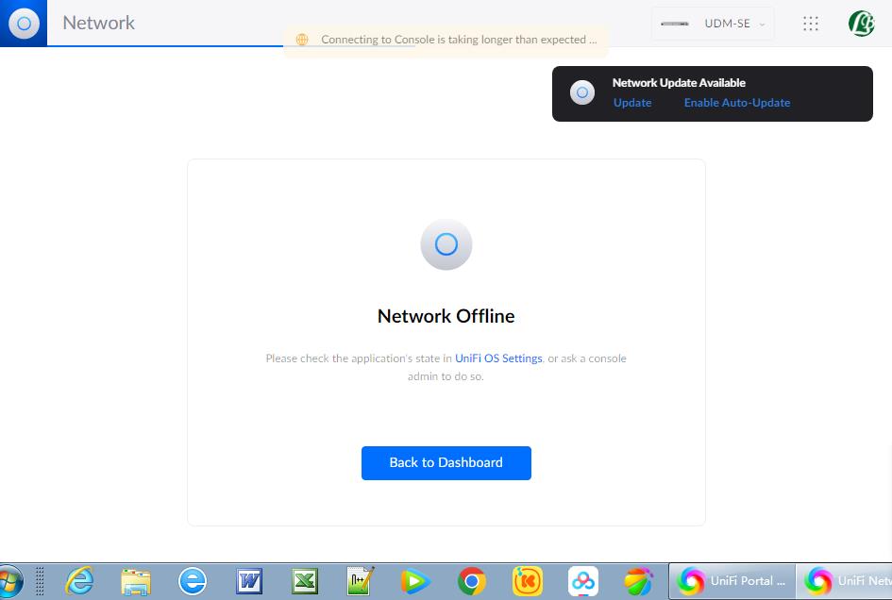Viewport: 892px width, 600px height.
Task: Open the UniFi OS Settings link
Action: pyautogui.click(x=498, y=358)
